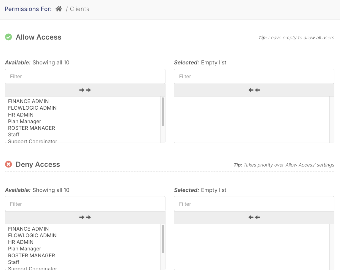Click the Selected filter field under Allow Access
Viewport: 340px width, 279px height.
coord(254,76)
